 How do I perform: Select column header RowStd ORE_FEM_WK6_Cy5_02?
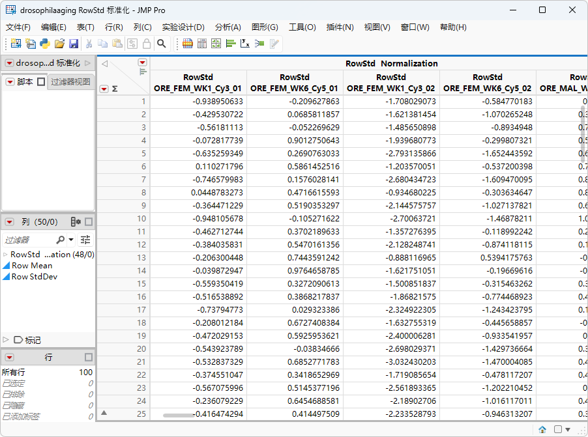pyautogui.click(x=487, y=83)
